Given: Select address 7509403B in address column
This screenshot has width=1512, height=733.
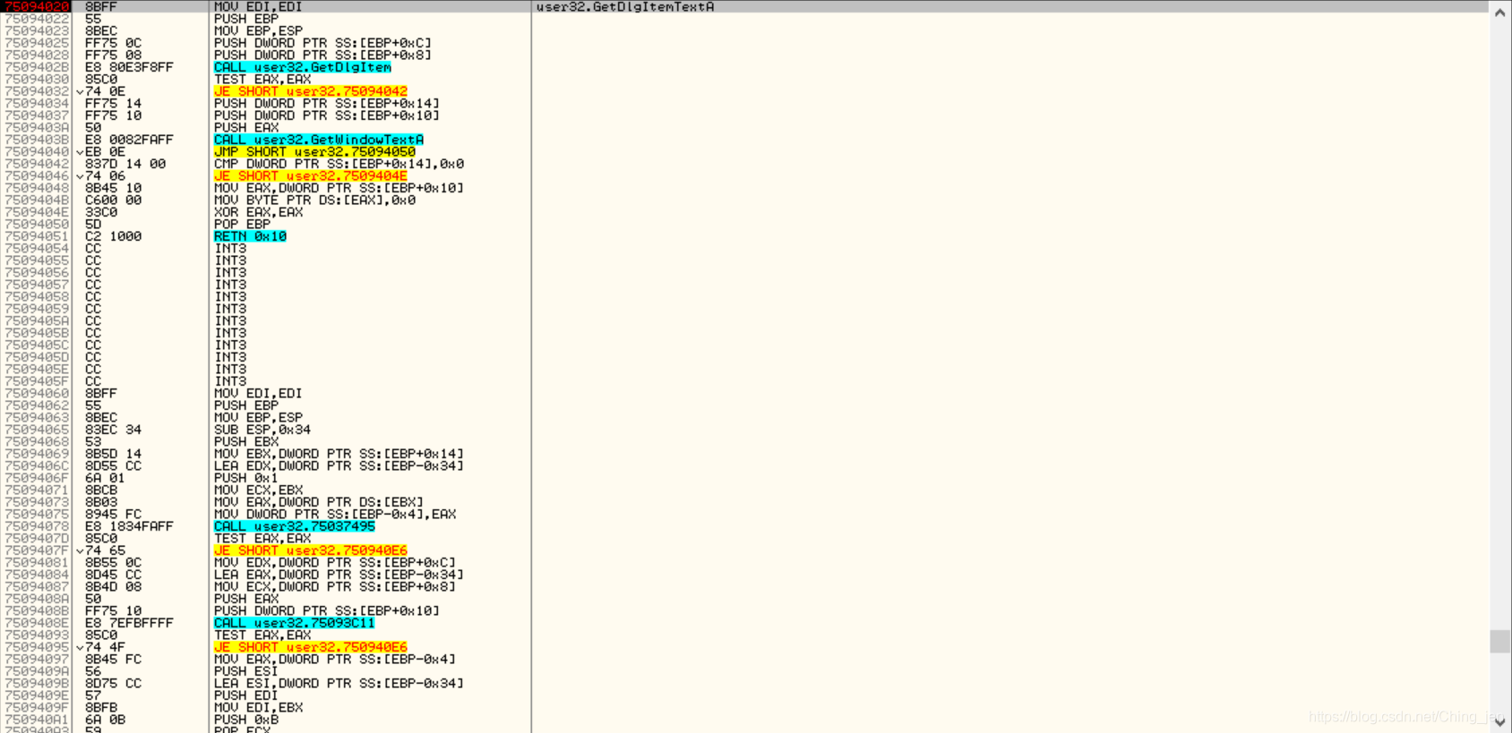Looking at the screenshot, I should [x=37, y=140].
